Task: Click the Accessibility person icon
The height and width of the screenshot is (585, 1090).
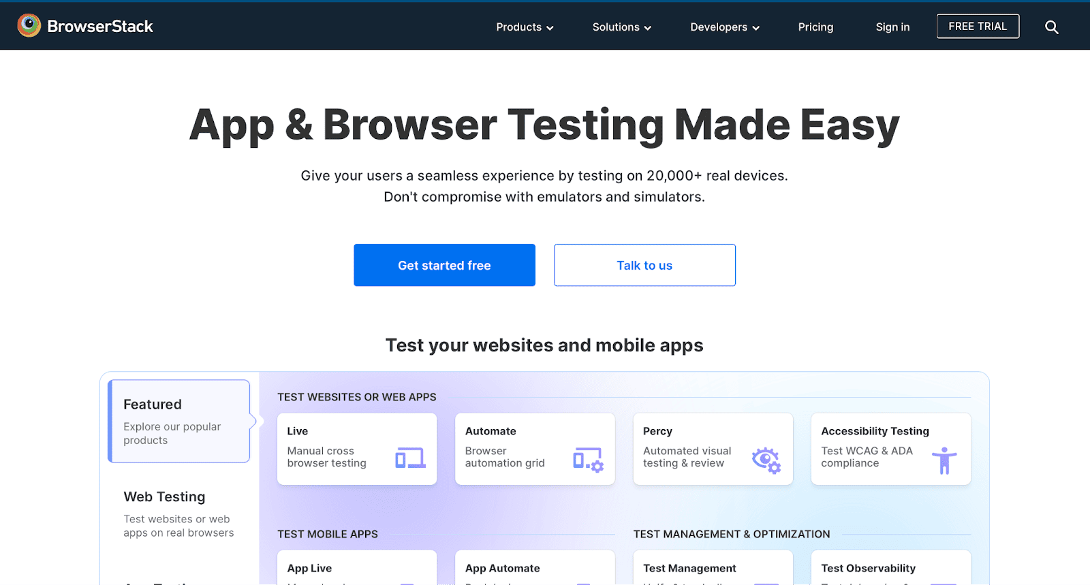Action: pyautogui.click(x=944, y=460)
